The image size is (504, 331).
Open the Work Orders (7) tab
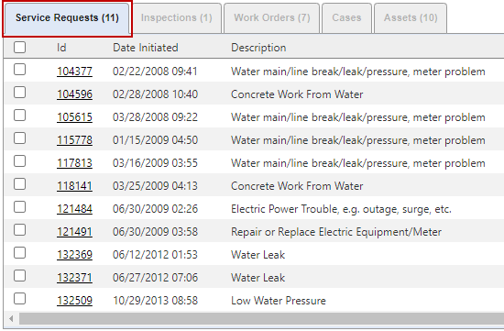(x=272, y=18)
